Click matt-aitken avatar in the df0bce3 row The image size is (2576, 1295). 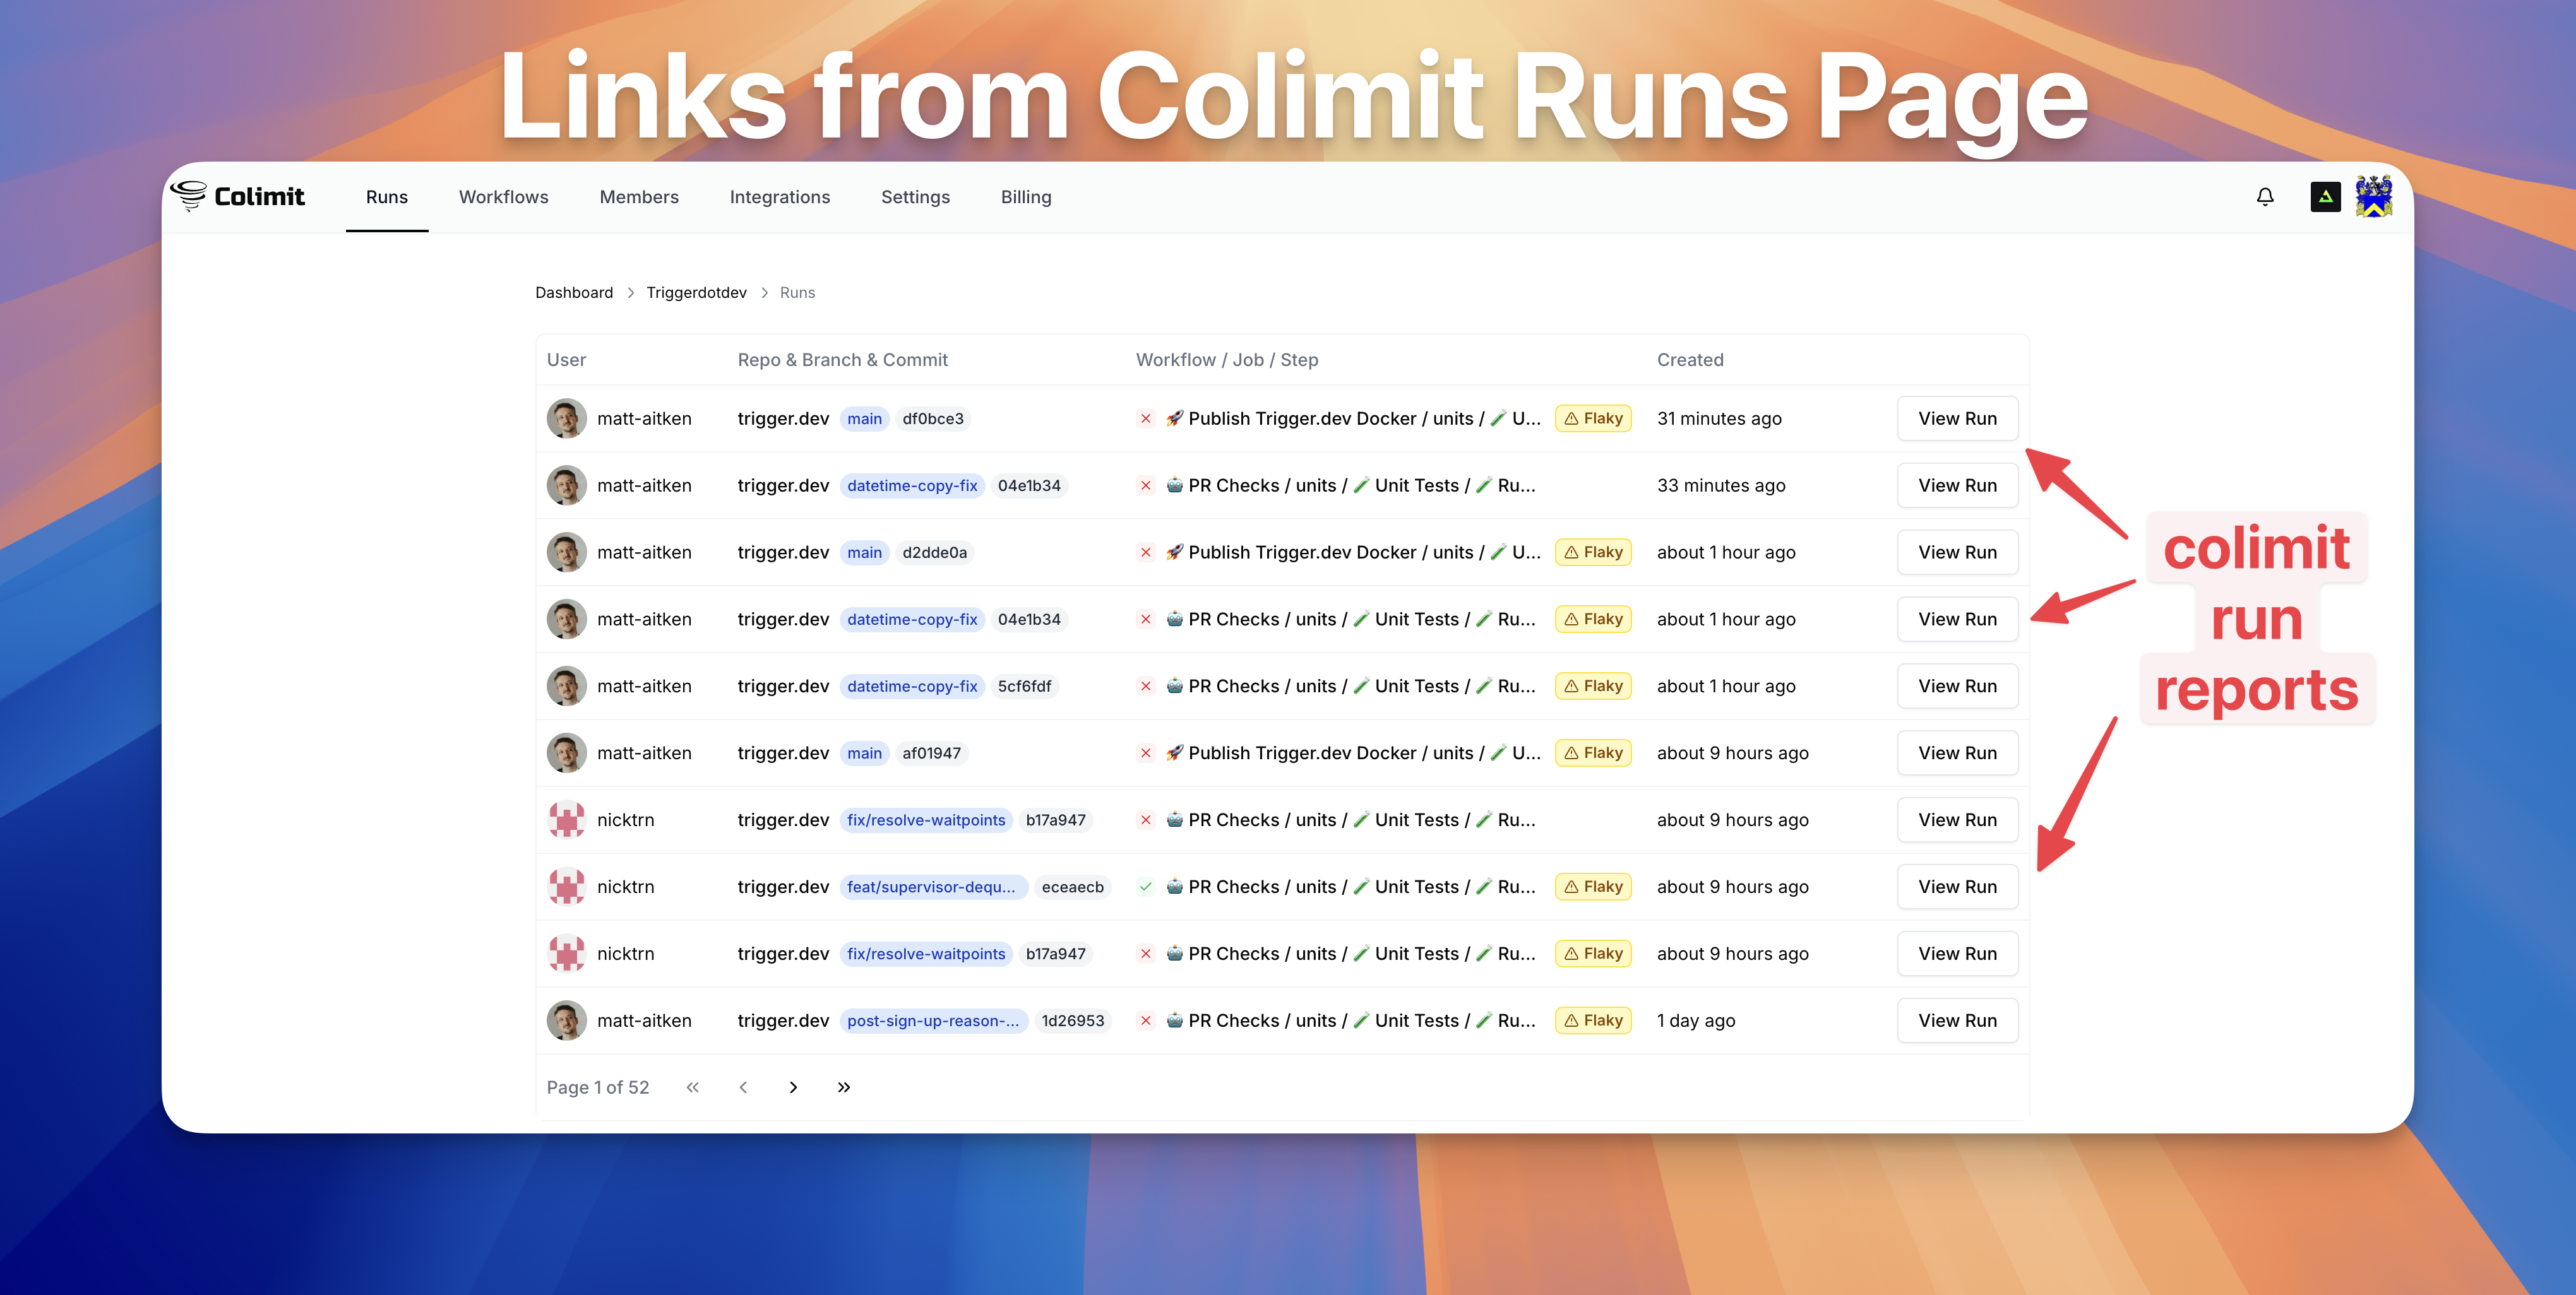(566, 418)
